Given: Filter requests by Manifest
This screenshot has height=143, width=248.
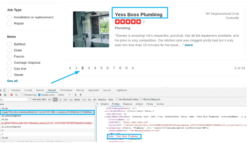Looking at the screenshot, I should (x=102, y=100).
